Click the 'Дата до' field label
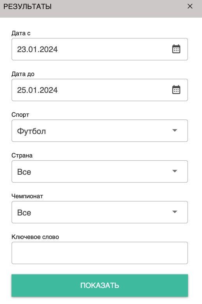202x304 pixels. click(23, 74)
